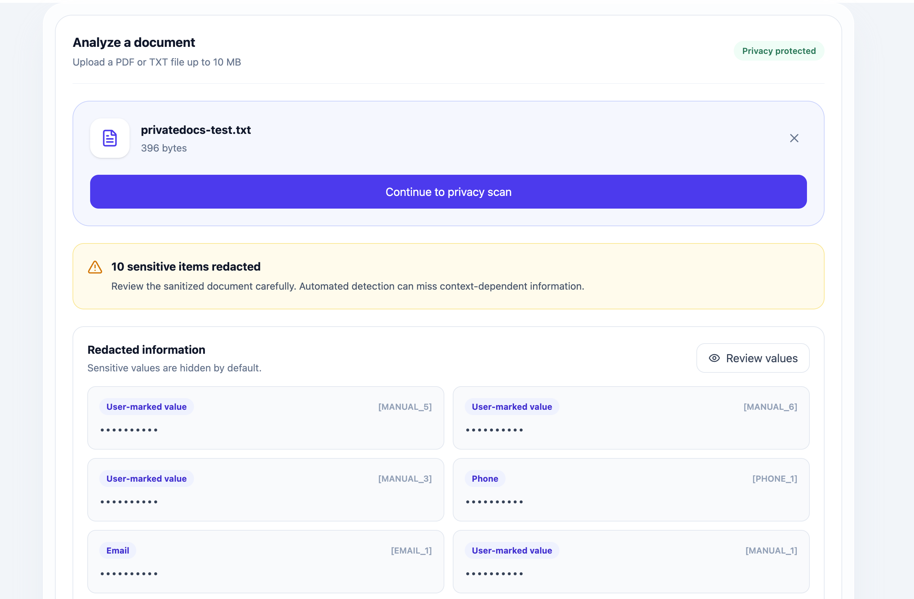Click the User-marked value label for MANUAL_1

[x=512, y=550]
